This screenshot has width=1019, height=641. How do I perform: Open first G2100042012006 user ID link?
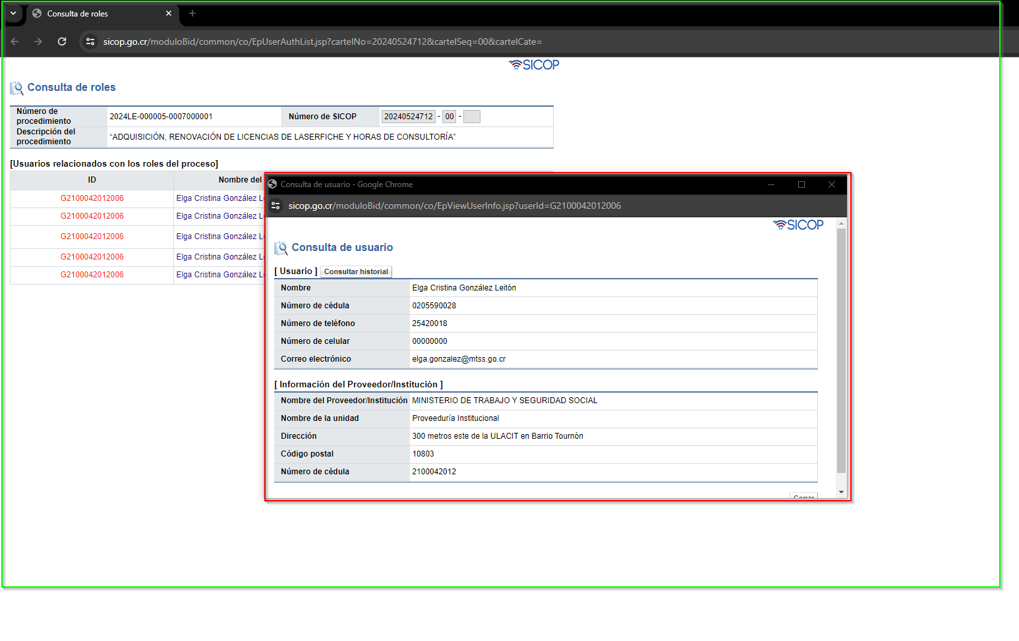click(92, 198)
